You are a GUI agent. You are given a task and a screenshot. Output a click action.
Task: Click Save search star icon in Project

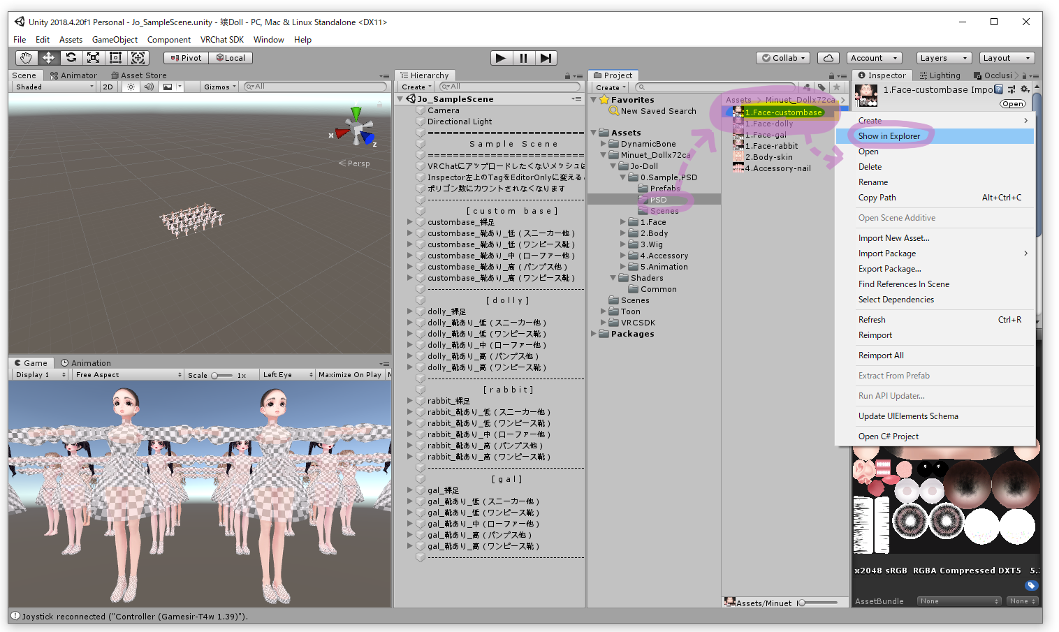[x=837, y=87]
